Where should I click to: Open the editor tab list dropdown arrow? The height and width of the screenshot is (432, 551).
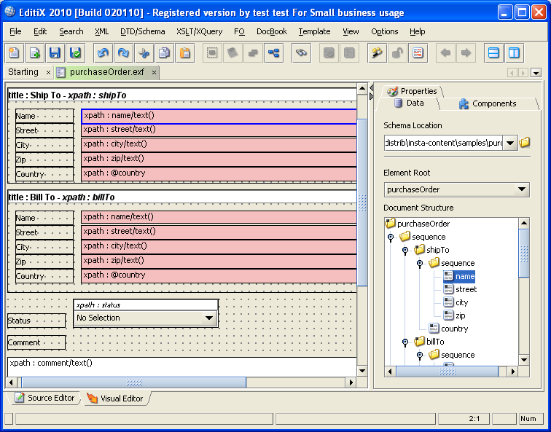point(536,73)
